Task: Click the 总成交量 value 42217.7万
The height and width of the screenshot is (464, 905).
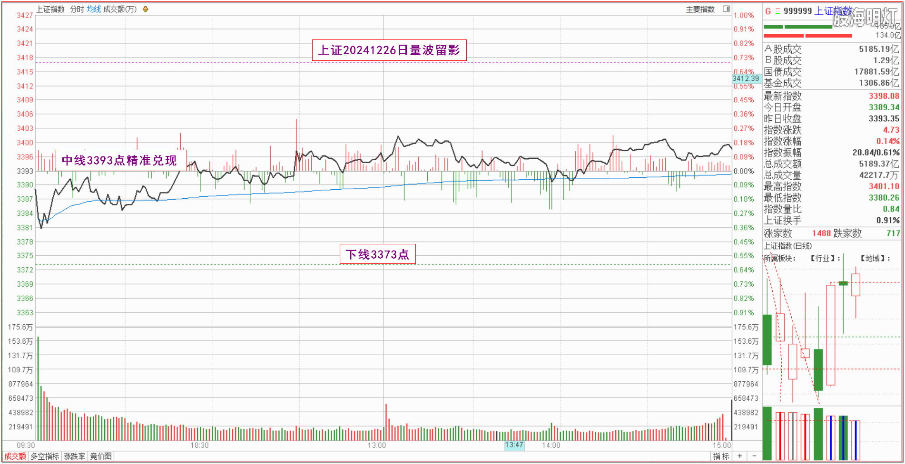Action: point(879,175)
